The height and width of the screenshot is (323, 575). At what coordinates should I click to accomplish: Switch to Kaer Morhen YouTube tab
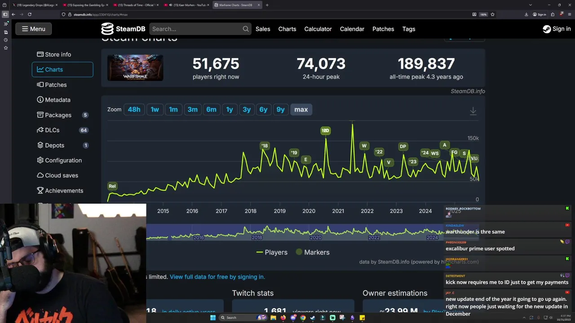pos(187,5)
